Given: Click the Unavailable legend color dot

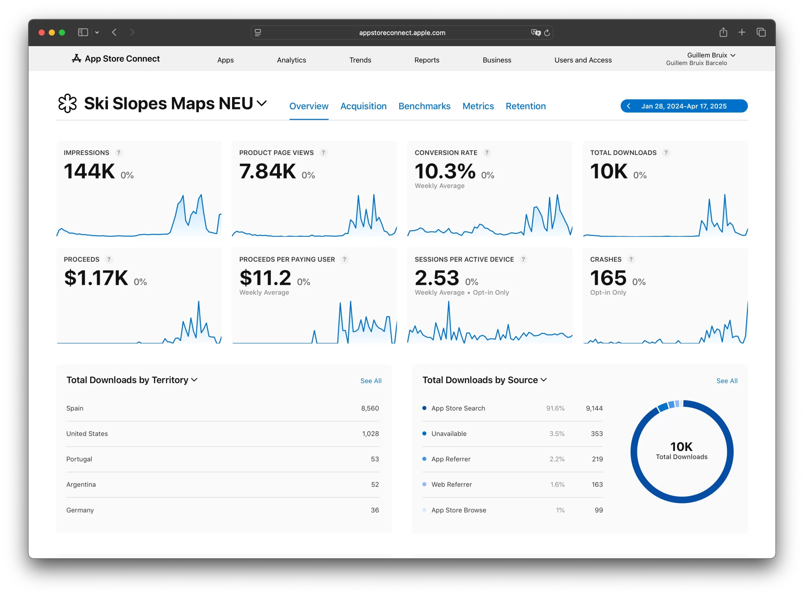Looking at the screenshot, I should point(424,433).
